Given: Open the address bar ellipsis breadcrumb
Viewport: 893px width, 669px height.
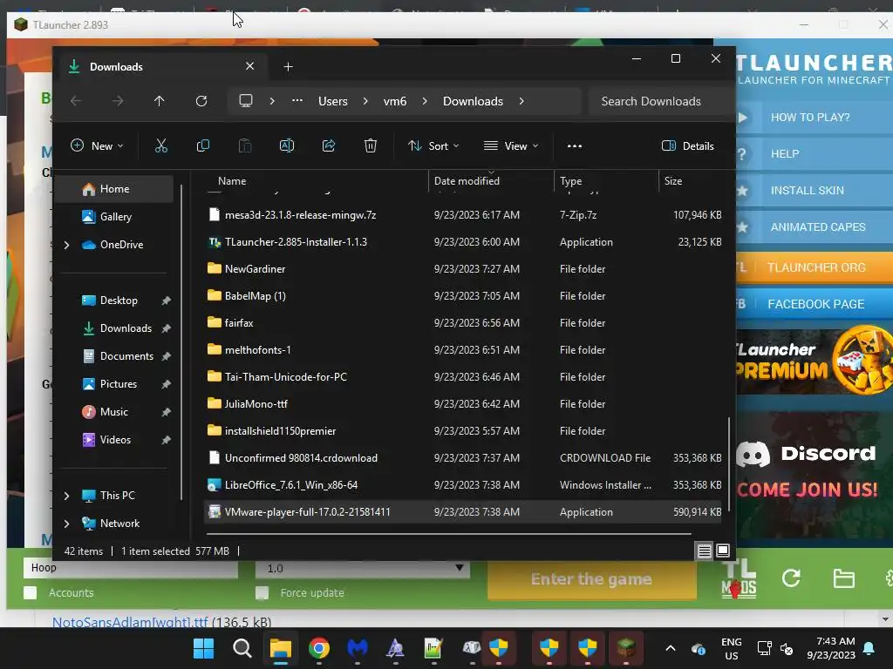Looking at the screenshot, I should click(297, 101).
